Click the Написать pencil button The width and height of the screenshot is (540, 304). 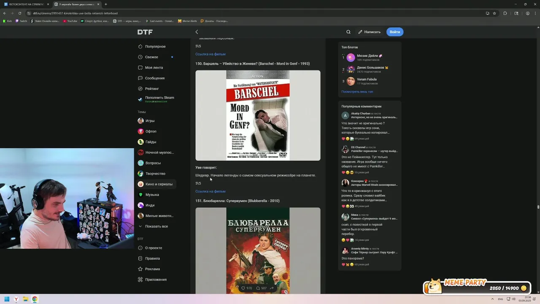[369, 32]
